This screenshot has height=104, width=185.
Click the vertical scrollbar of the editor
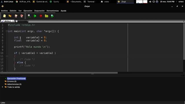pos(184,42)
